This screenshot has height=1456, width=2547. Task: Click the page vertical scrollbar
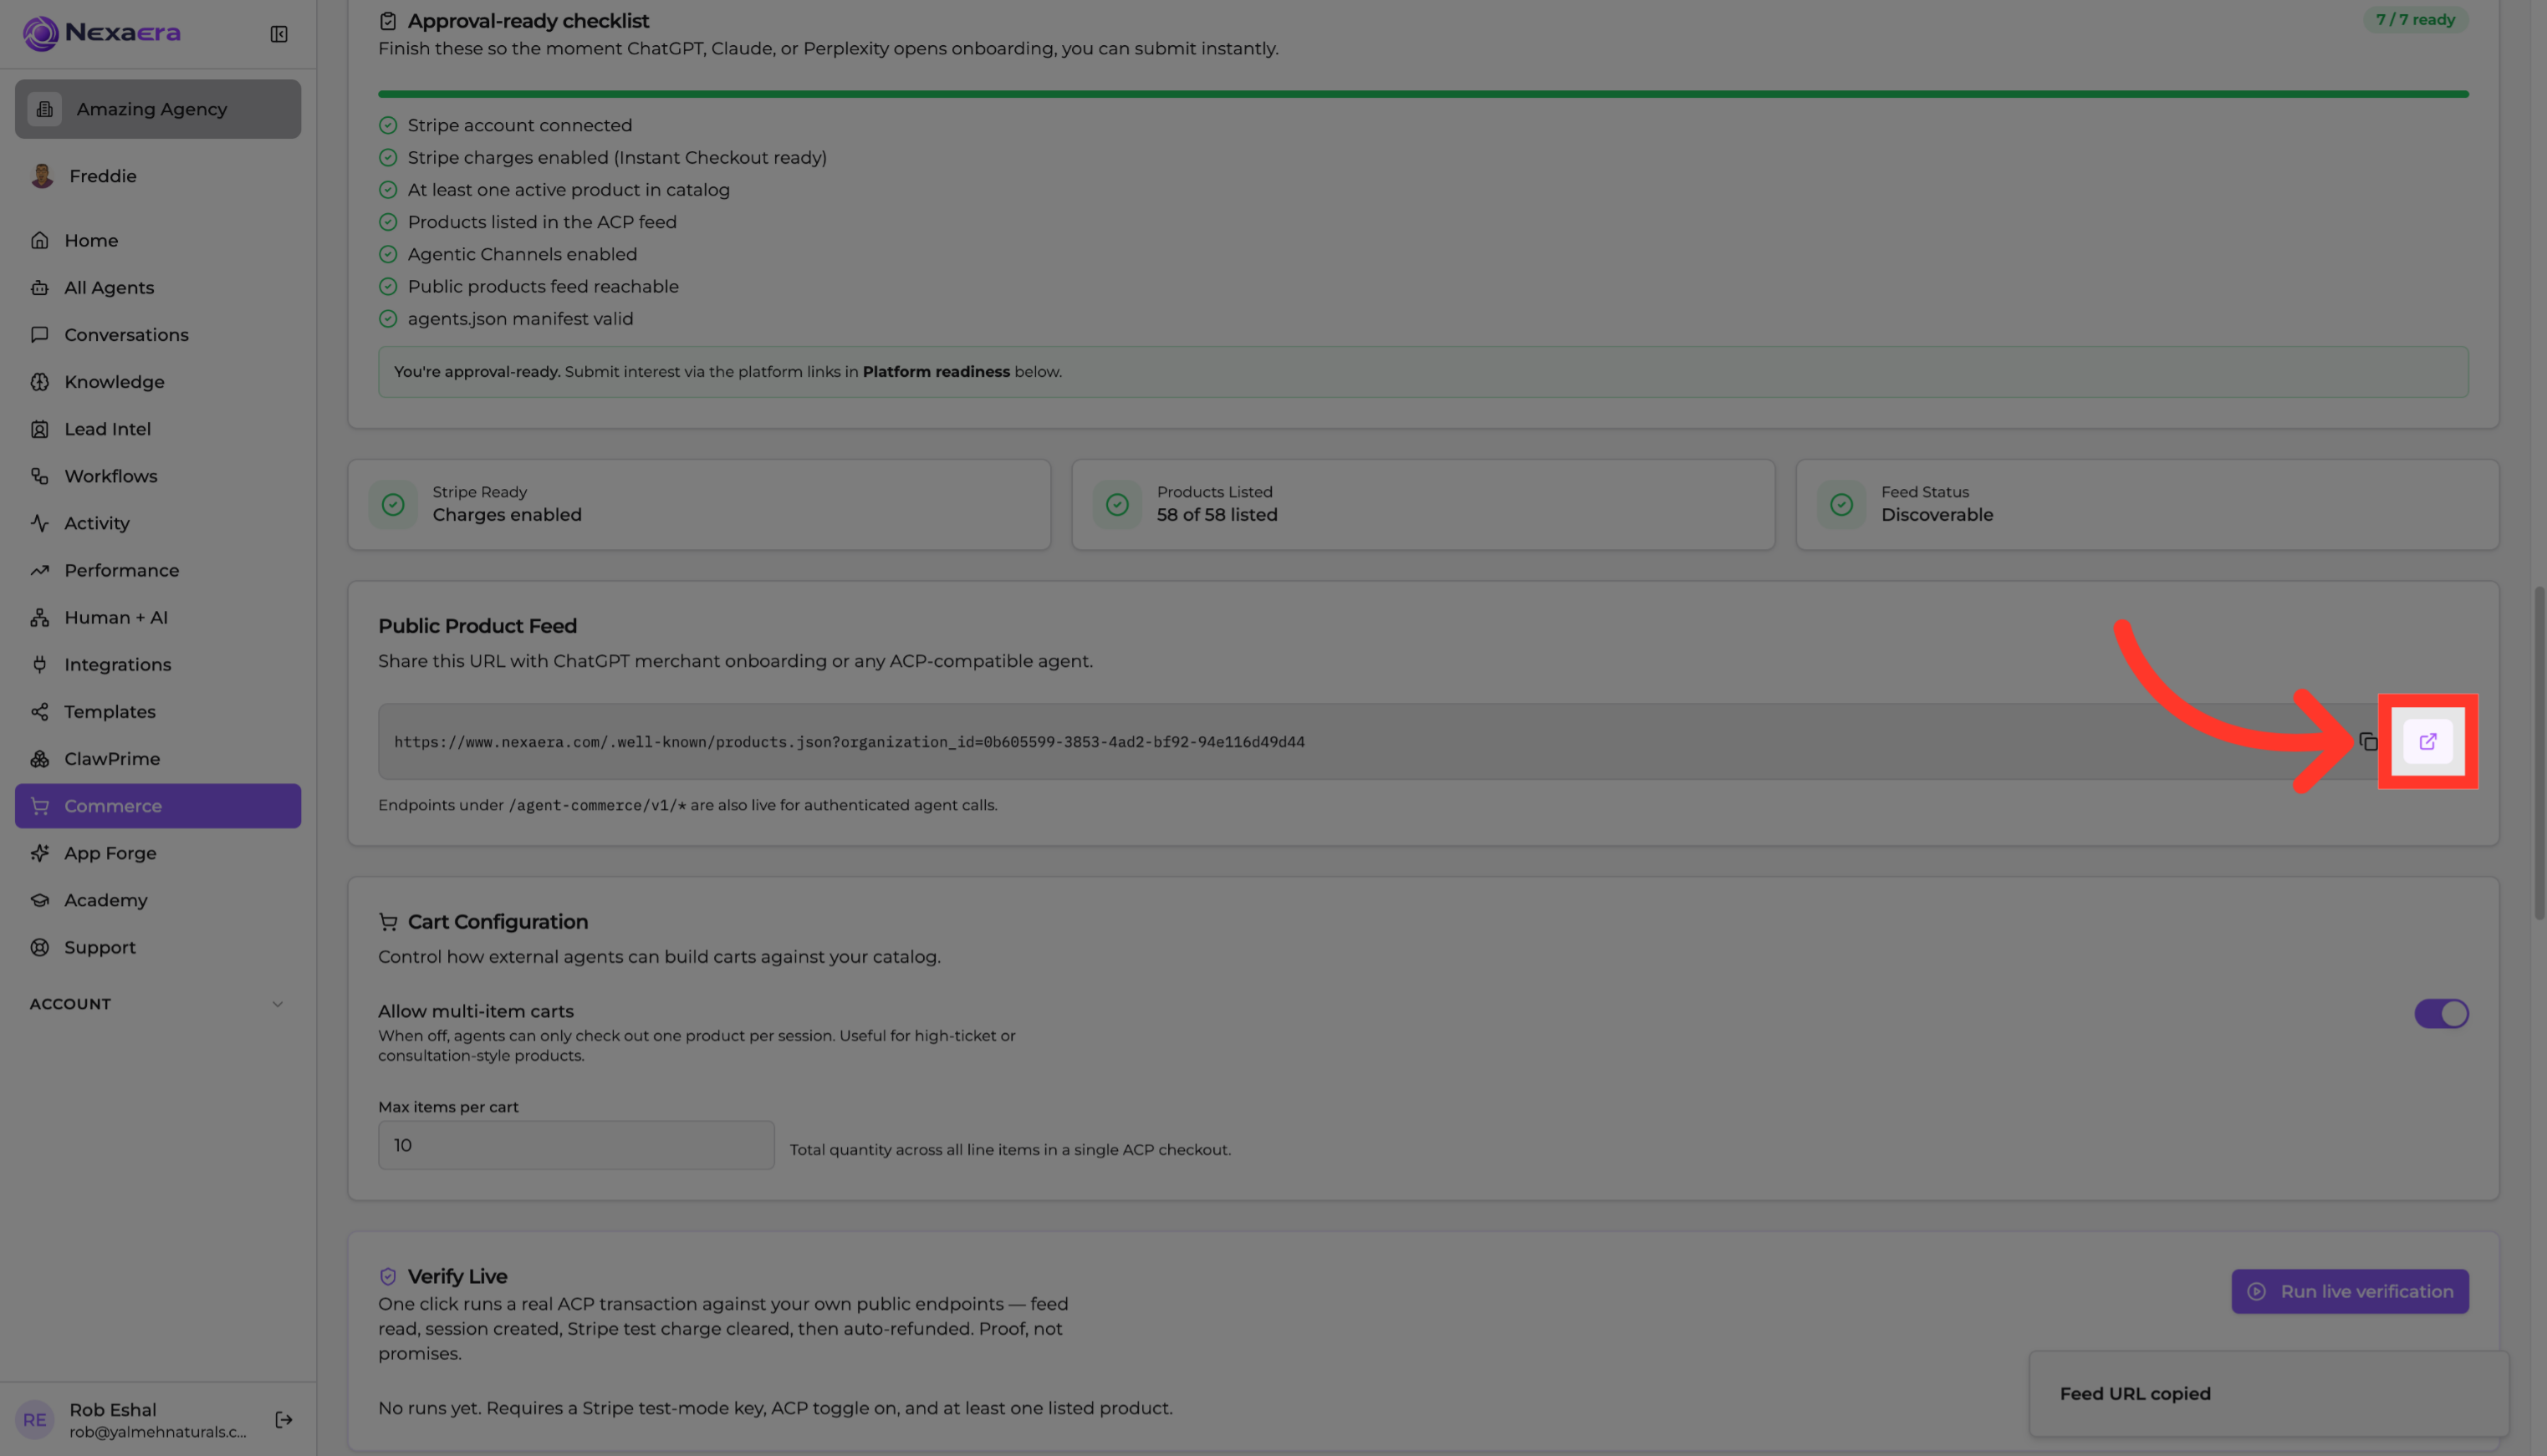click(x=2539, y=752)
